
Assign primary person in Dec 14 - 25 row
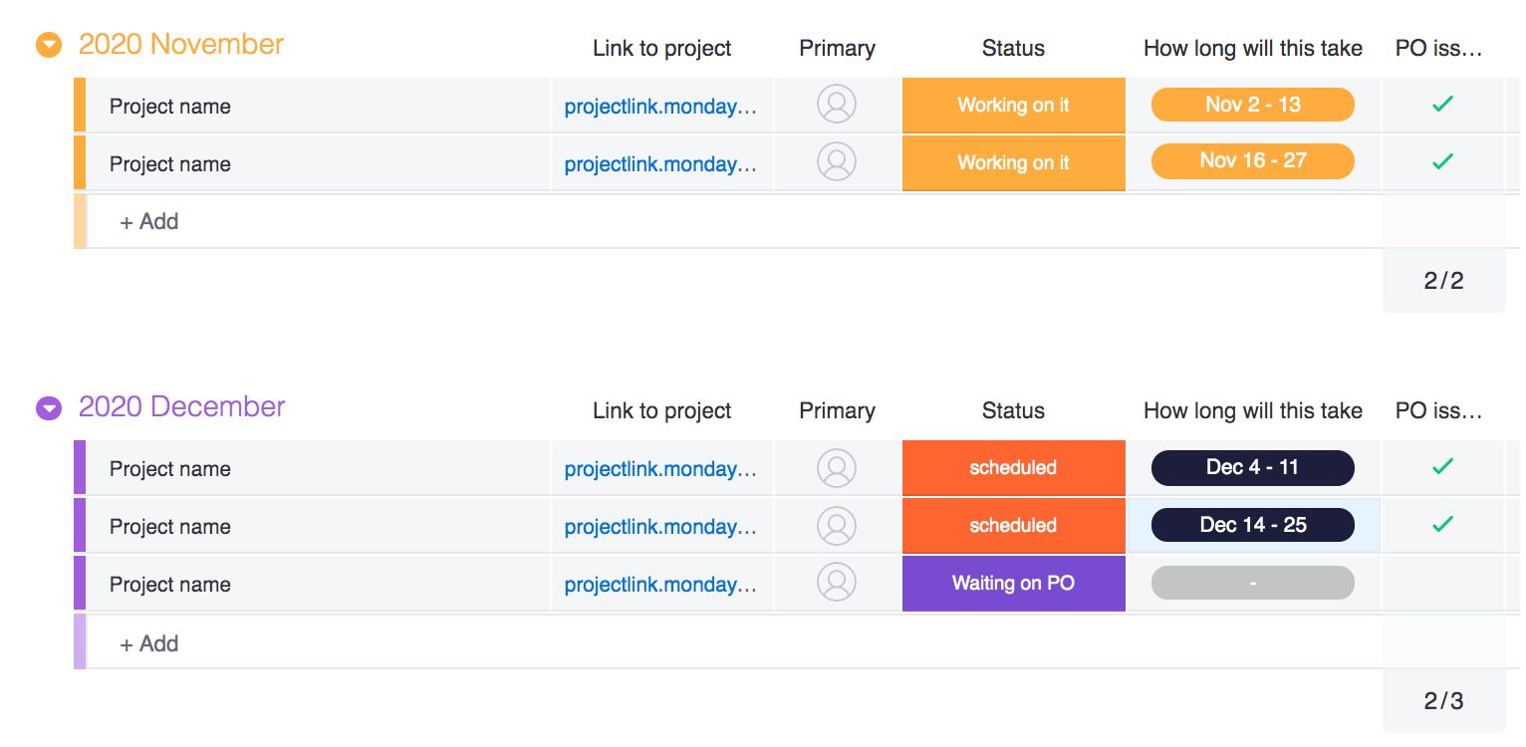click(837, 525)
